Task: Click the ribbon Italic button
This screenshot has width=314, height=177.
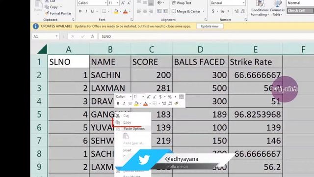Action: [86, 11]
